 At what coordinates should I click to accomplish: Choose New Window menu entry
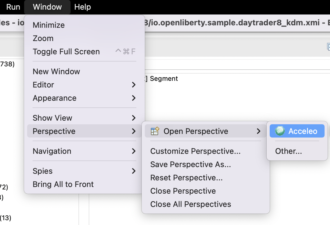pos(56,71)
